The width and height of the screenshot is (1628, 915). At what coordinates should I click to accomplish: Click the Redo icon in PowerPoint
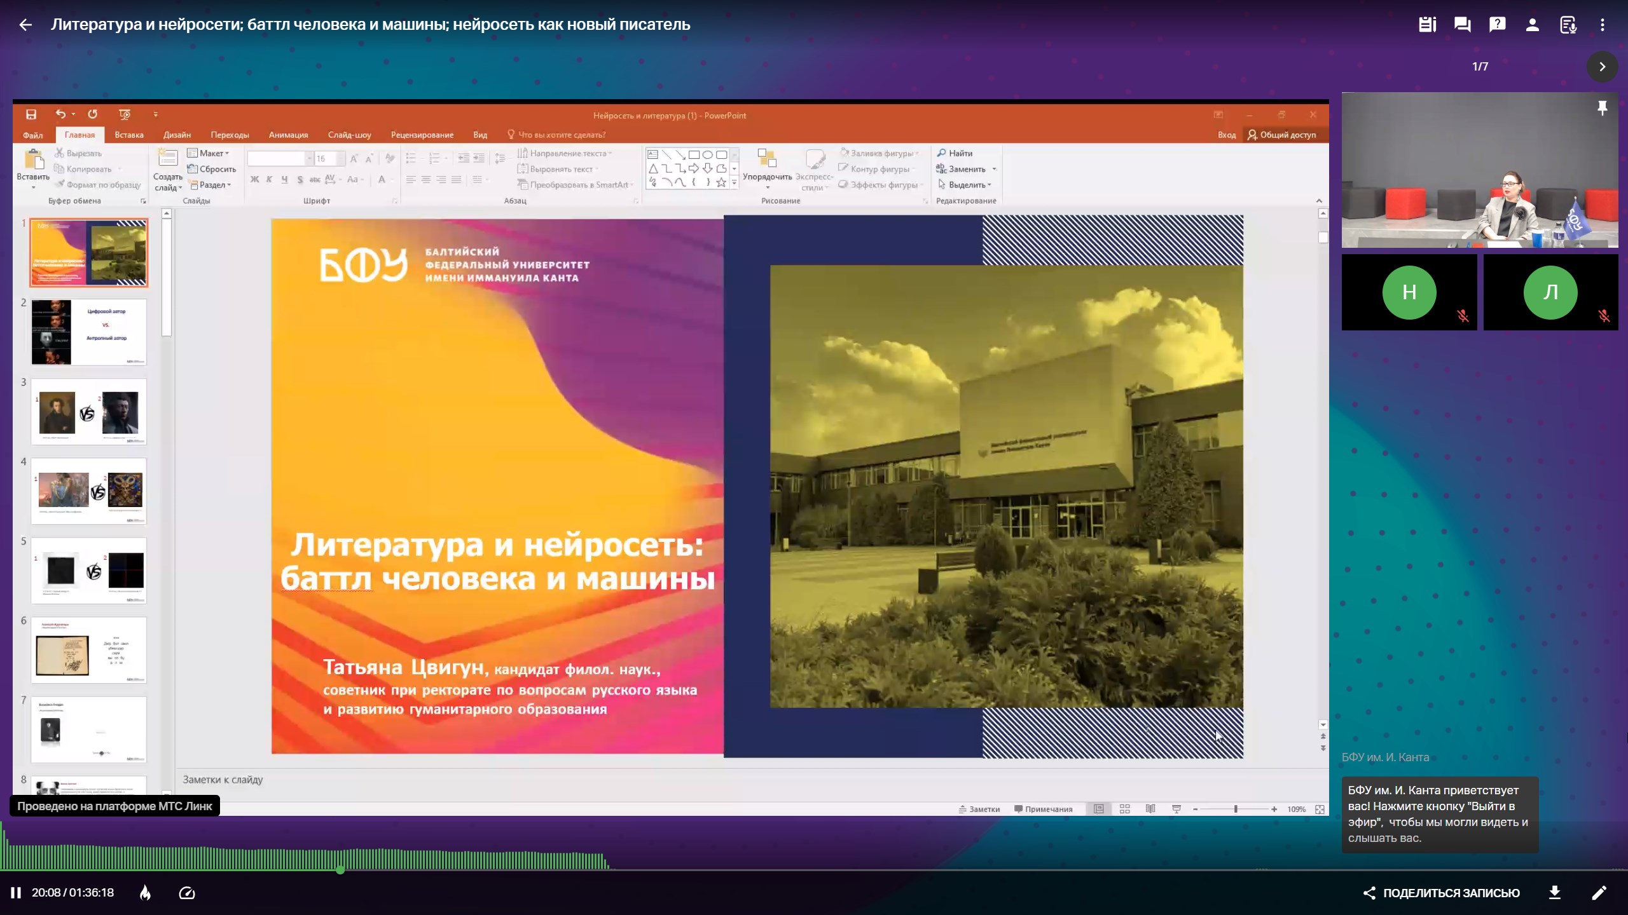tap(92, 114)
